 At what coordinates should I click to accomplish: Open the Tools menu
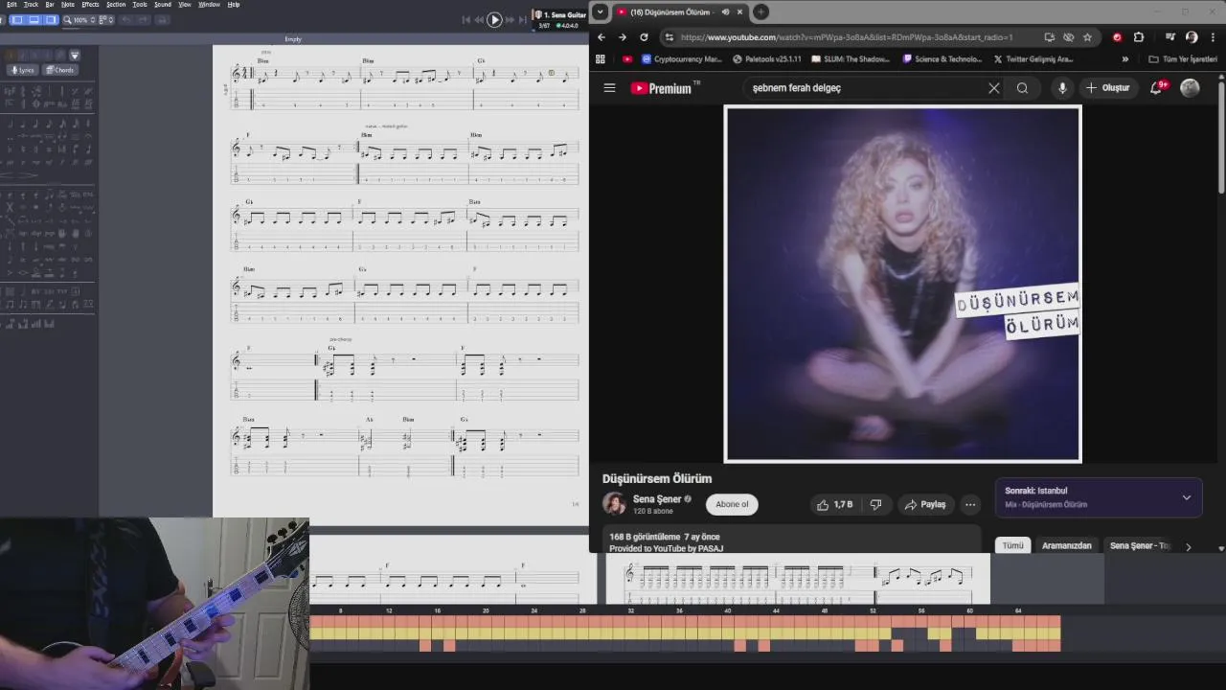tap(140, 5)
